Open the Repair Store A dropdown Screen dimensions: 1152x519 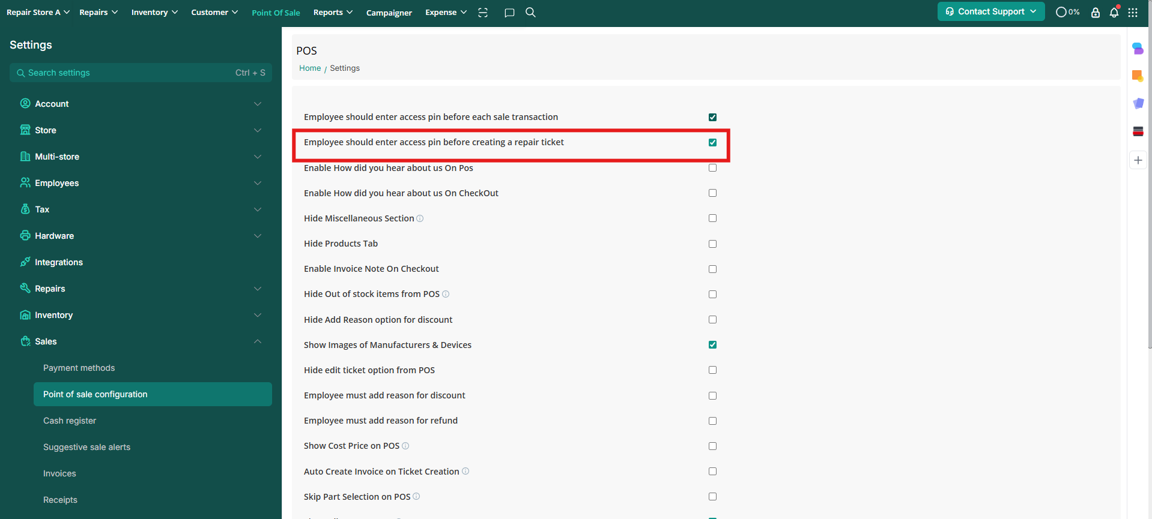(x=38, y=13)
